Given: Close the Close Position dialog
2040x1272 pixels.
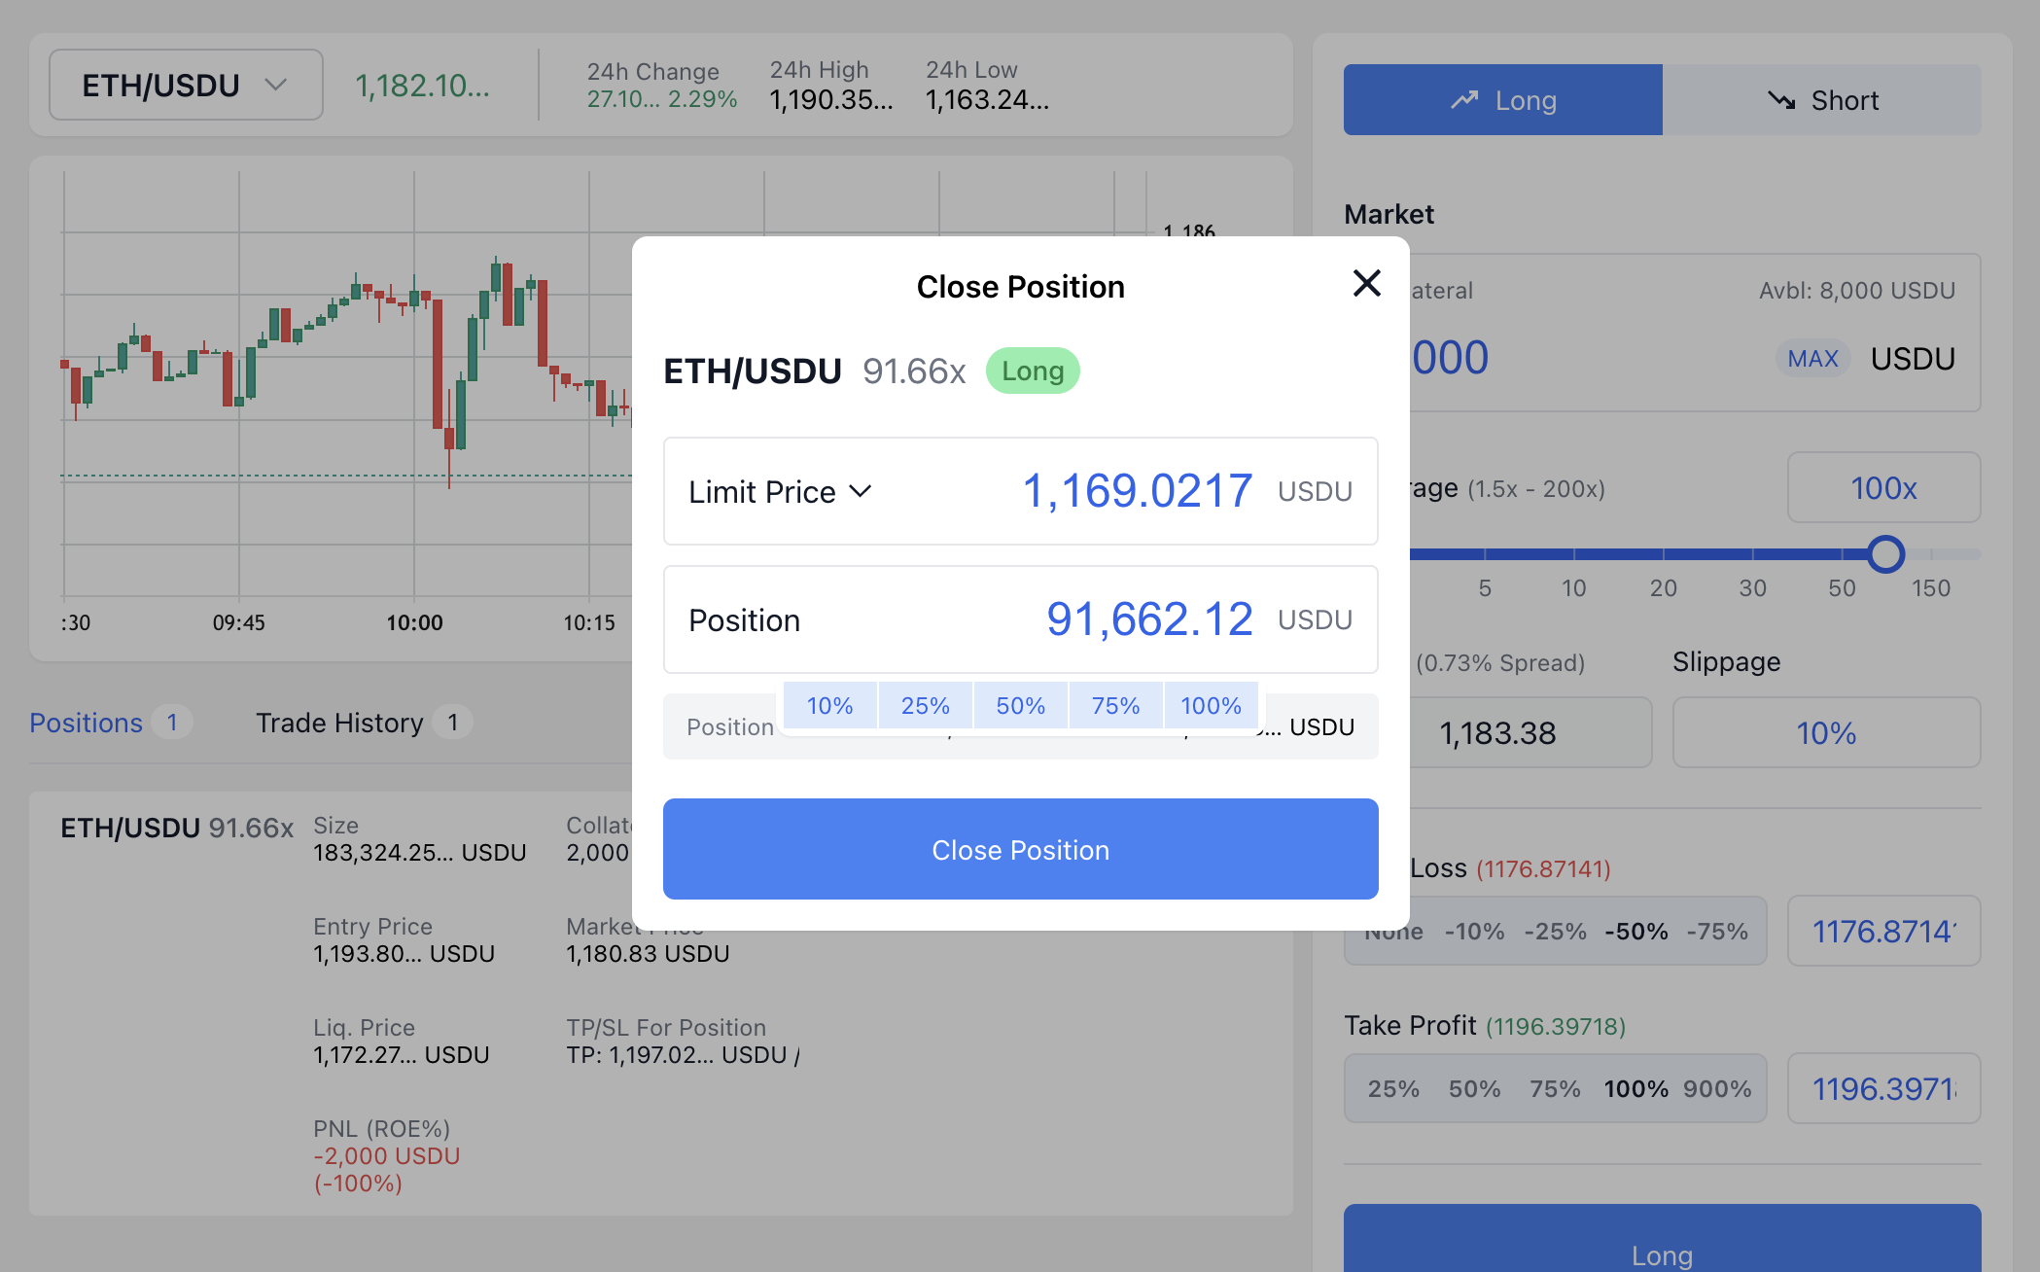Looking at the screenshot, I should (x=1366, y=284).
